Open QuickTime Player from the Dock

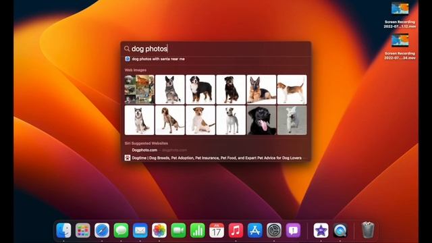click(340, 230)
